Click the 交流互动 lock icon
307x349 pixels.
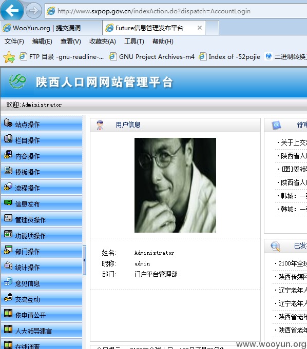pos(8,297)
